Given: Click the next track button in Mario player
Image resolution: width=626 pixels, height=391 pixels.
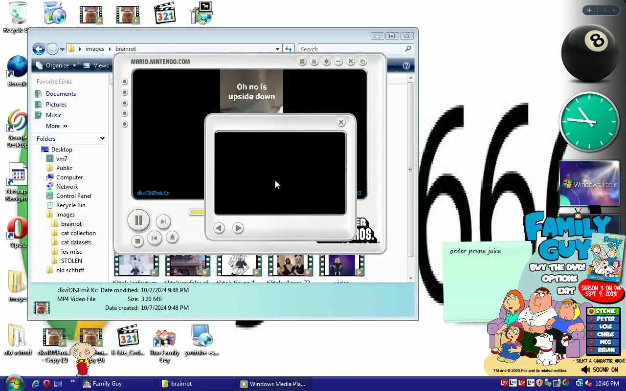Looking at the screenshot, I should tap(163, 221).
